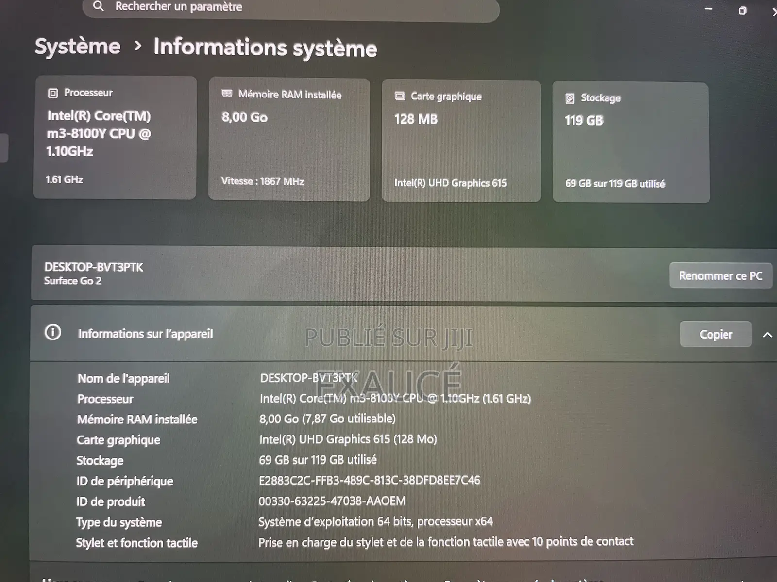
Task: Click Surface Go 2 model text
Action: point(73,281)
